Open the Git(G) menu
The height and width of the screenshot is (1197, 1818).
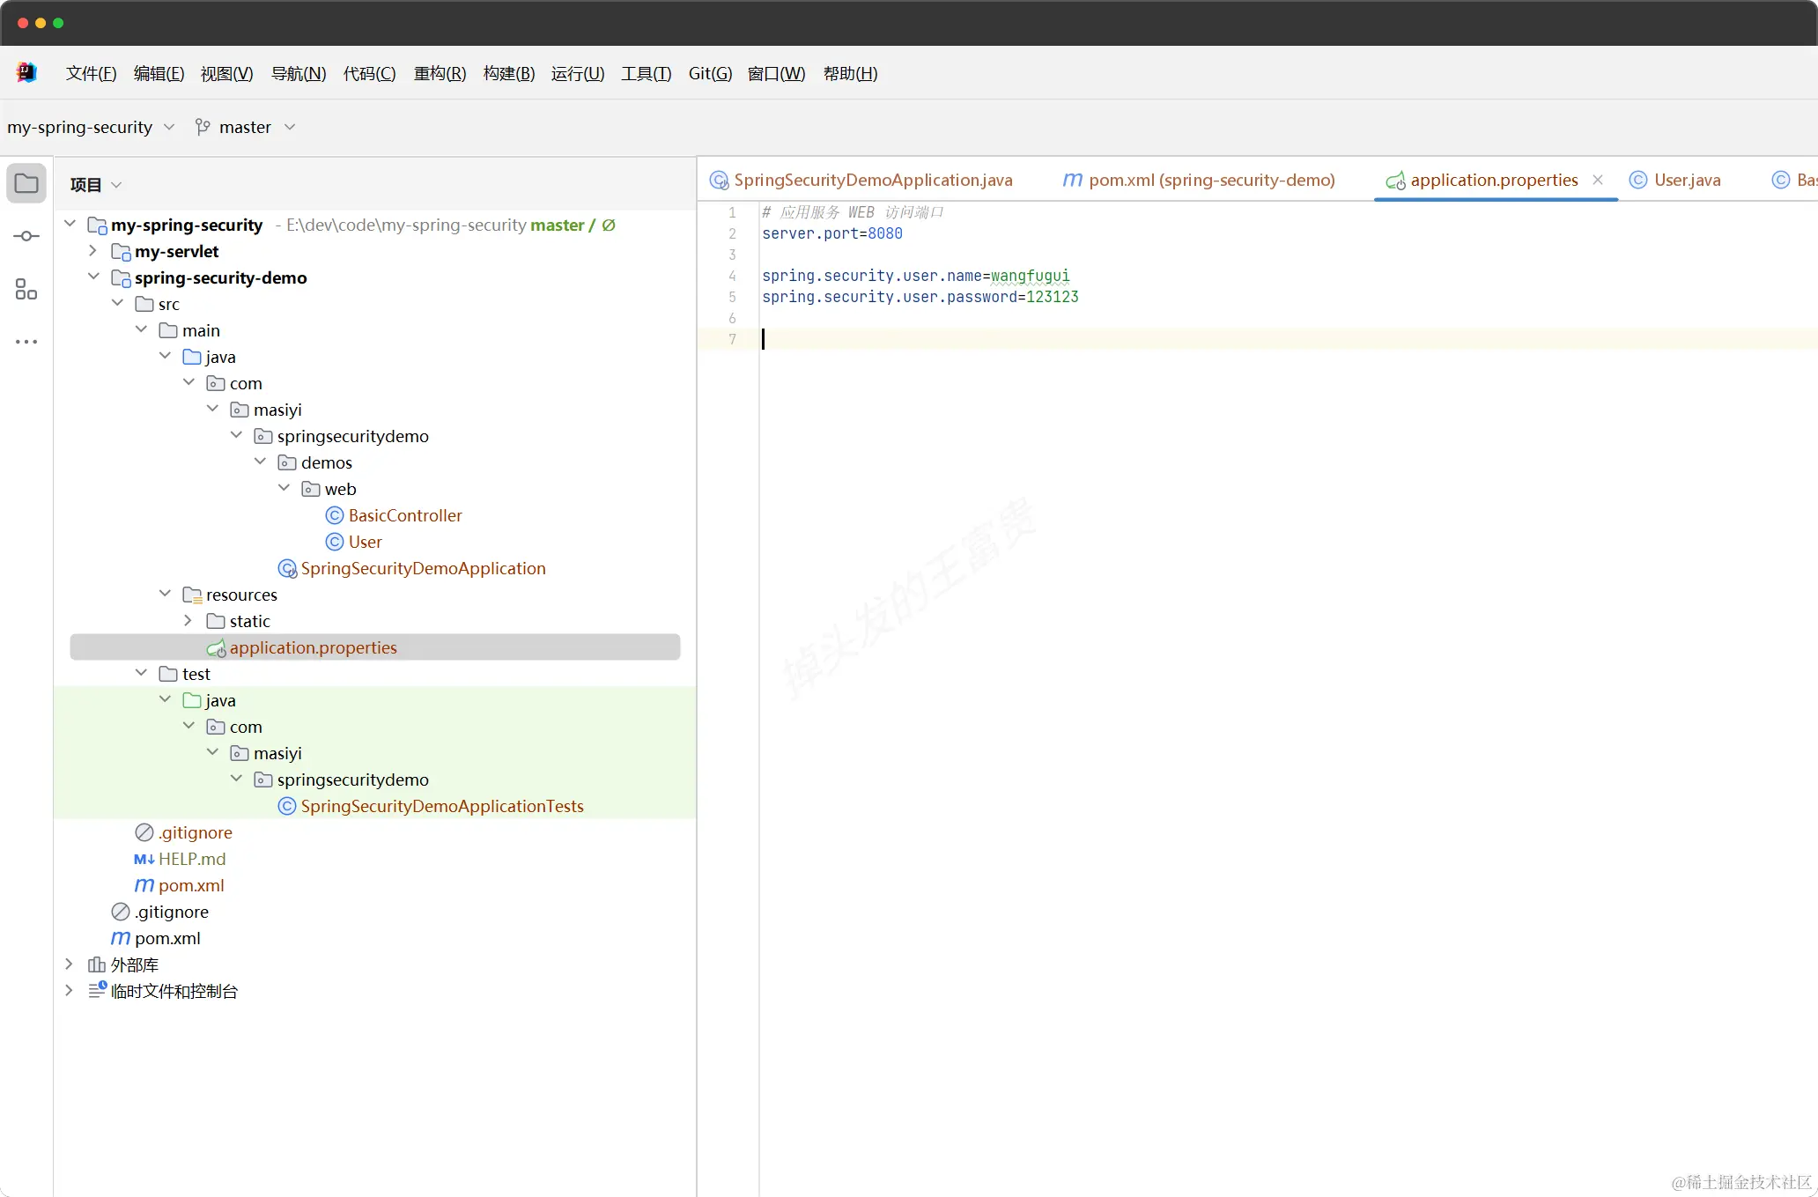pos(710,74)
